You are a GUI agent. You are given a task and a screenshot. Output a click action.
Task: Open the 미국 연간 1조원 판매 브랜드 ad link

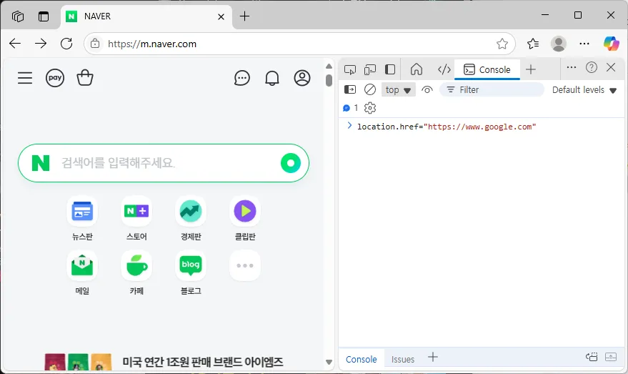[203, 362]
